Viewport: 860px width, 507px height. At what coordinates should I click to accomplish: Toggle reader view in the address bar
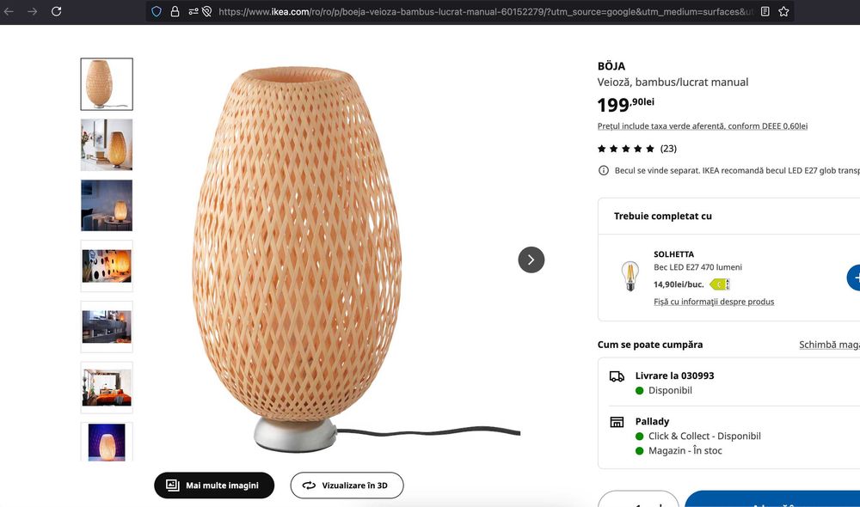coord(765,12)
